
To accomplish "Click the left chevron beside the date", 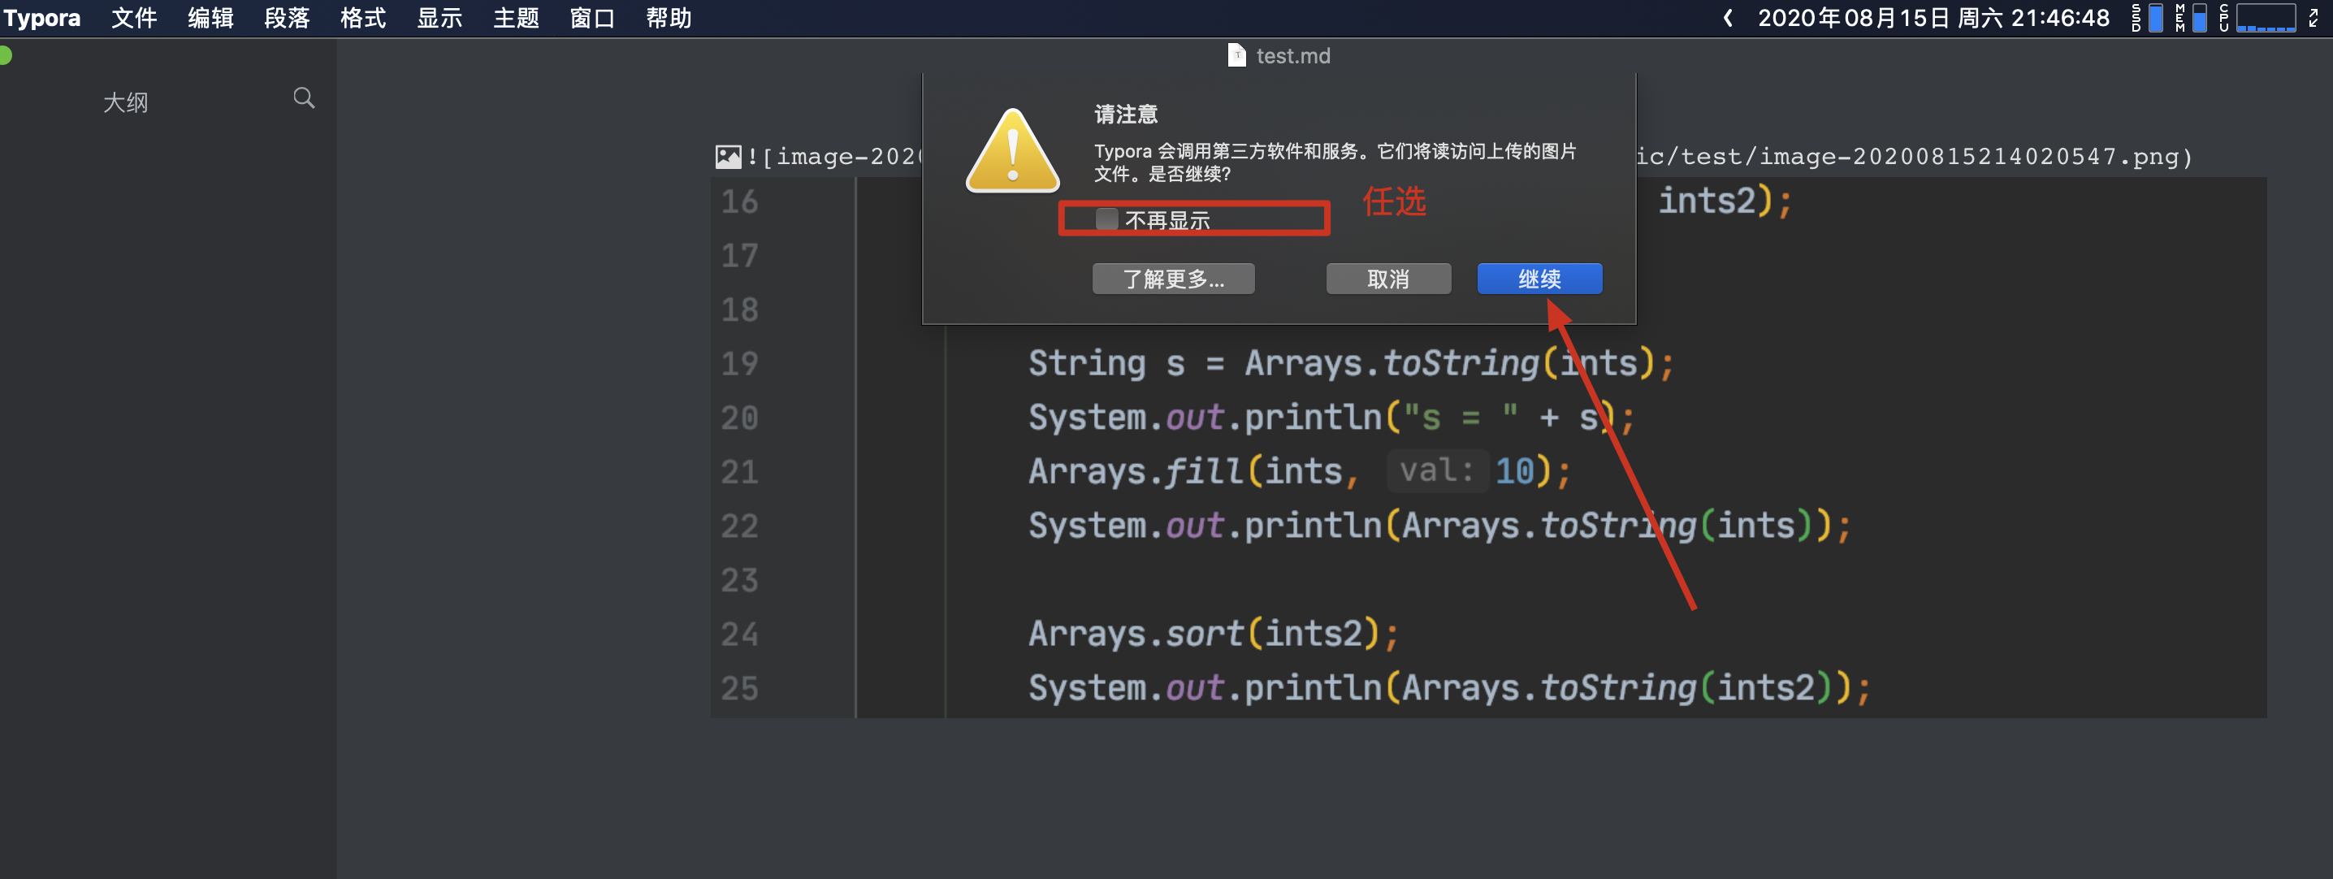I will click(x=1727, y=18).
